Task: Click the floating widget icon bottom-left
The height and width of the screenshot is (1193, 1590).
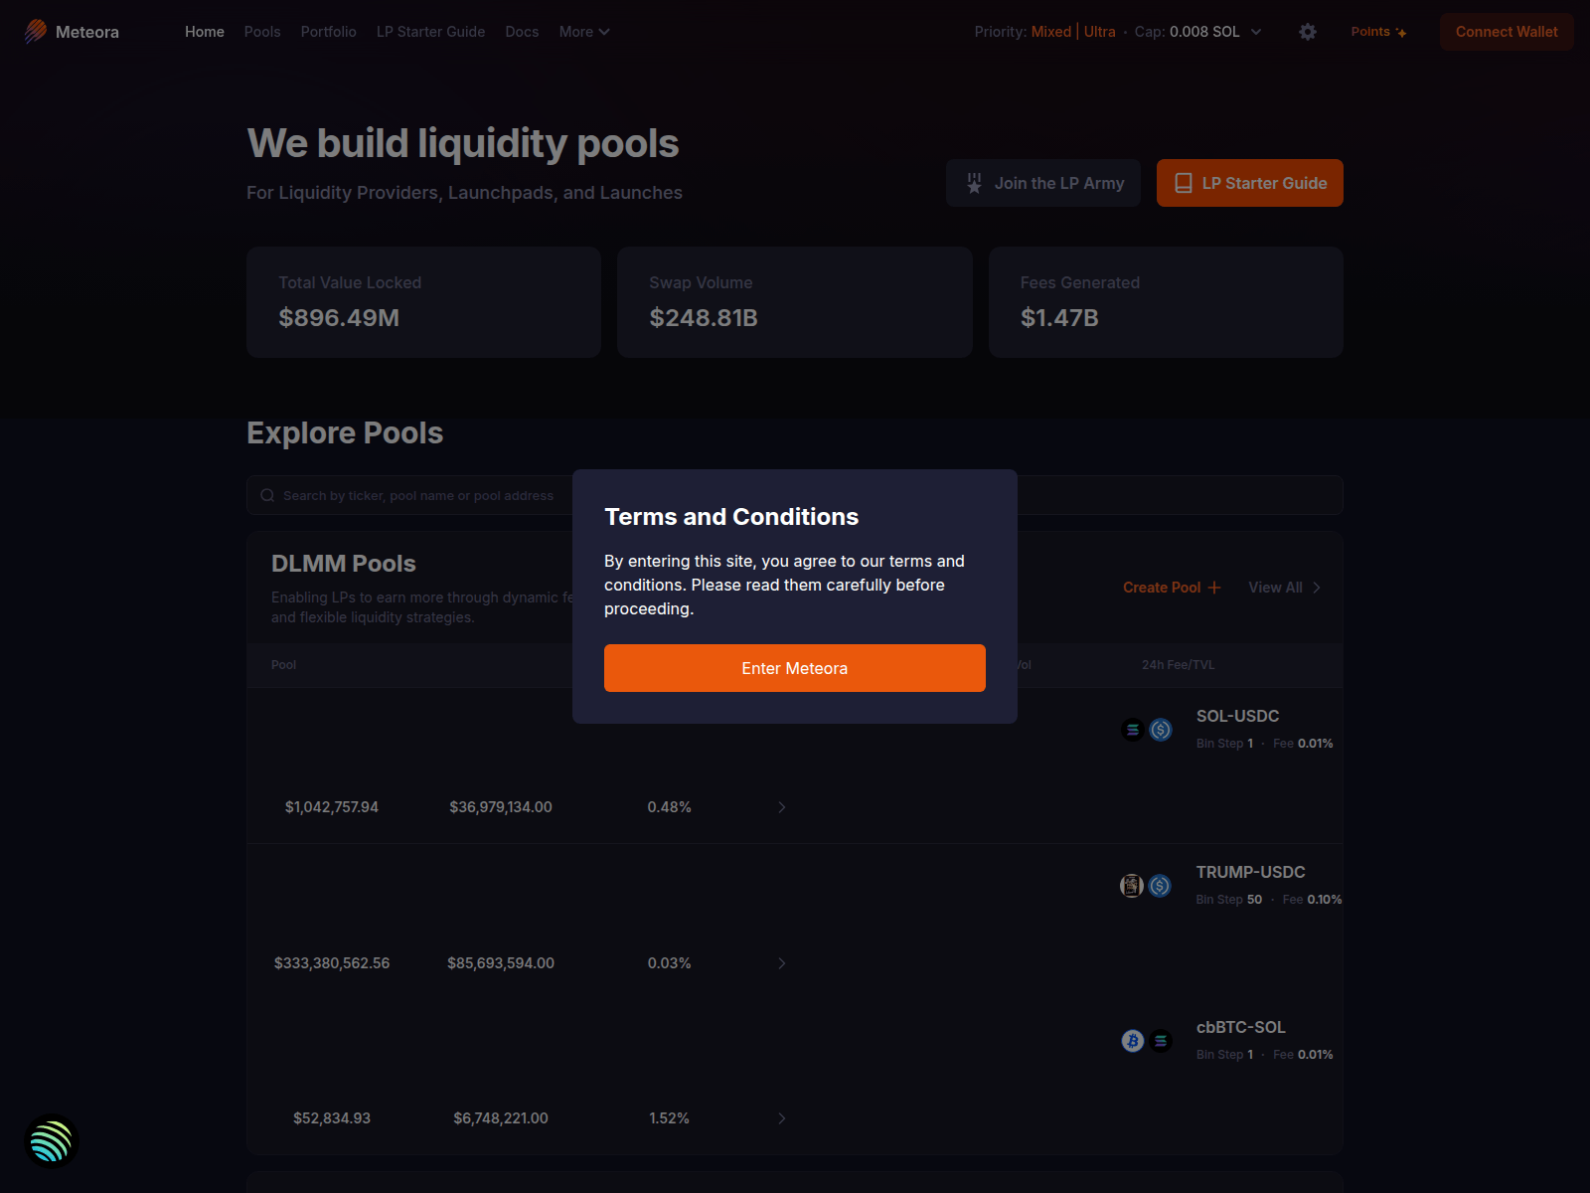Action: tap(51, 1141)
